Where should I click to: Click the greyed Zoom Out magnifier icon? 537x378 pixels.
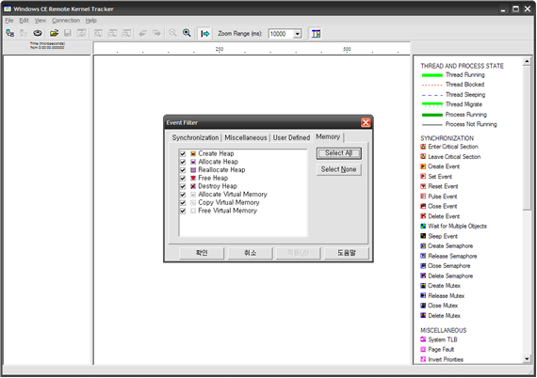pyautogui.click(x=173, y=33)
